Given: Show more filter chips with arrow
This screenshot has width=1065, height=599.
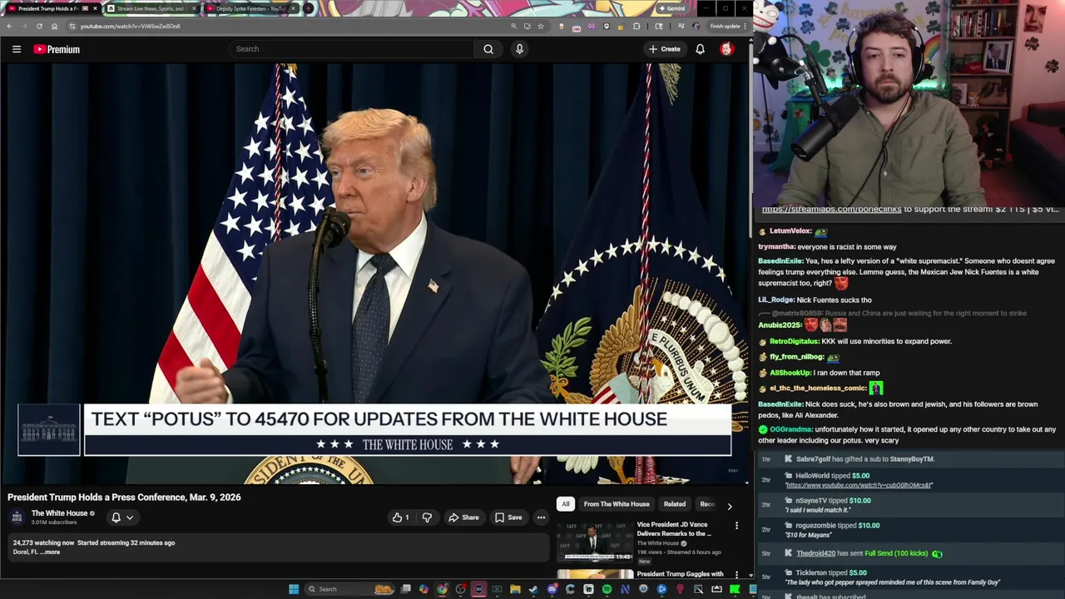Looking at the screenshot, I should (730, 505).
